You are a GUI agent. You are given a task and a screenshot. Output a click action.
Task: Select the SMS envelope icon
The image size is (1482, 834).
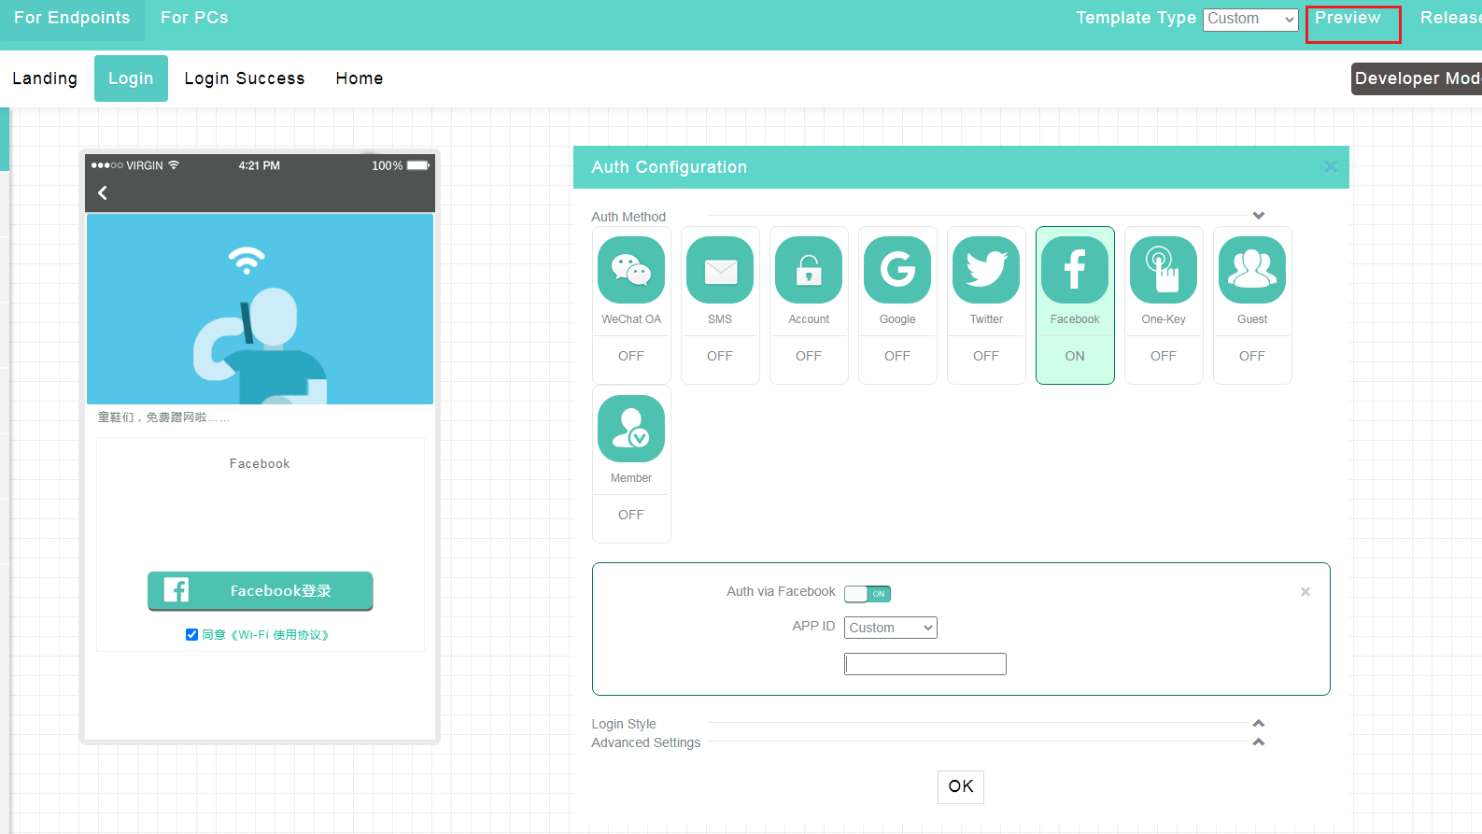(x=720, y=270)
